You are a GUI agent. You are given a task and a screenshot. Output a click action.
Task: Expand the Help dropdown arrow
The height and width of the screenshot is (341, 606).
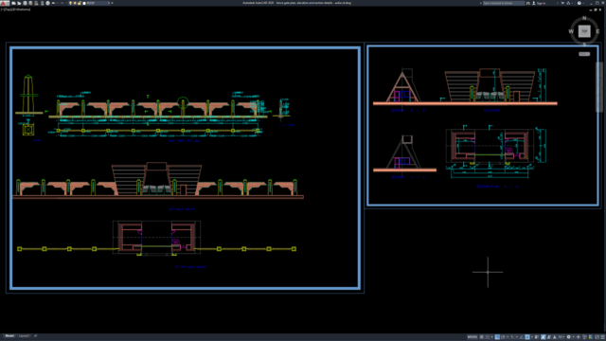click(583, 3)
